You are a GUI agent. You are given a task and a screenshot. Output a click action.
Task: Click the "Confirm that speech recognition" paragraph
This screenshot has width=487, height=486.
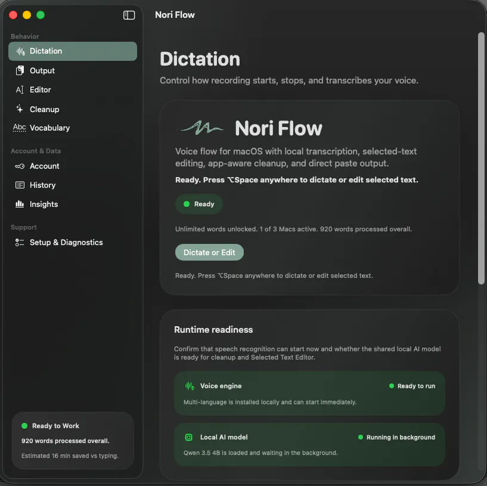[x=307, y=353]
